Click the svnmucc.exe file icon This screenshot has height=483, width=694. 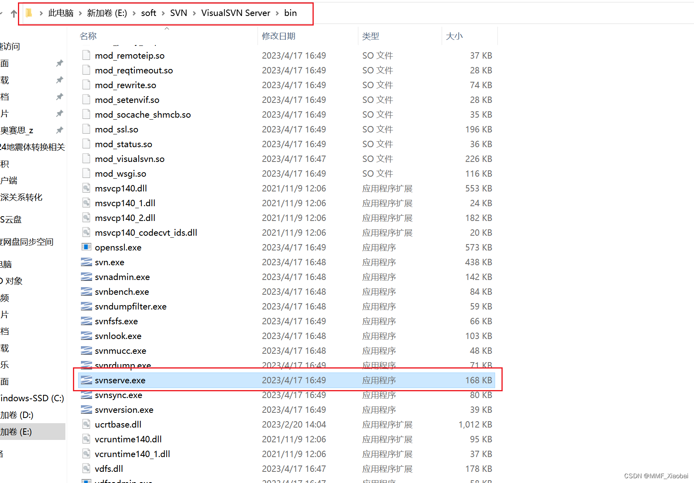(x=87, y=351)
